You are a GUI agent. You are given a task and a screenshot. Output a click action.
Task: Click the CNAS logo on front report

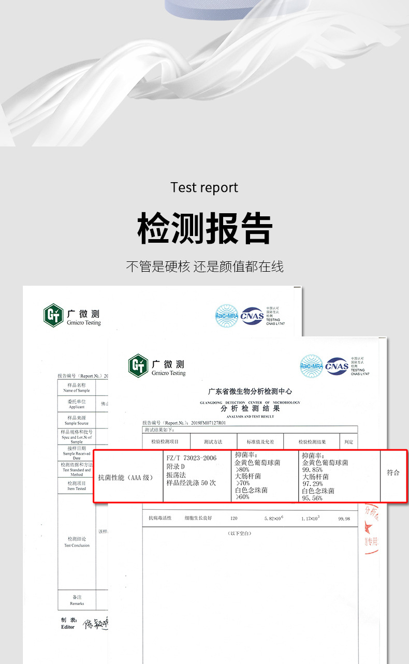(337, 366)
